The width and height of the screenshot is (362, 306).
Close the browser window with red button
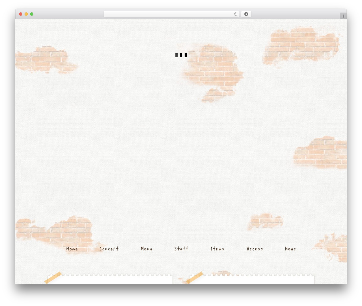point(21,14)
